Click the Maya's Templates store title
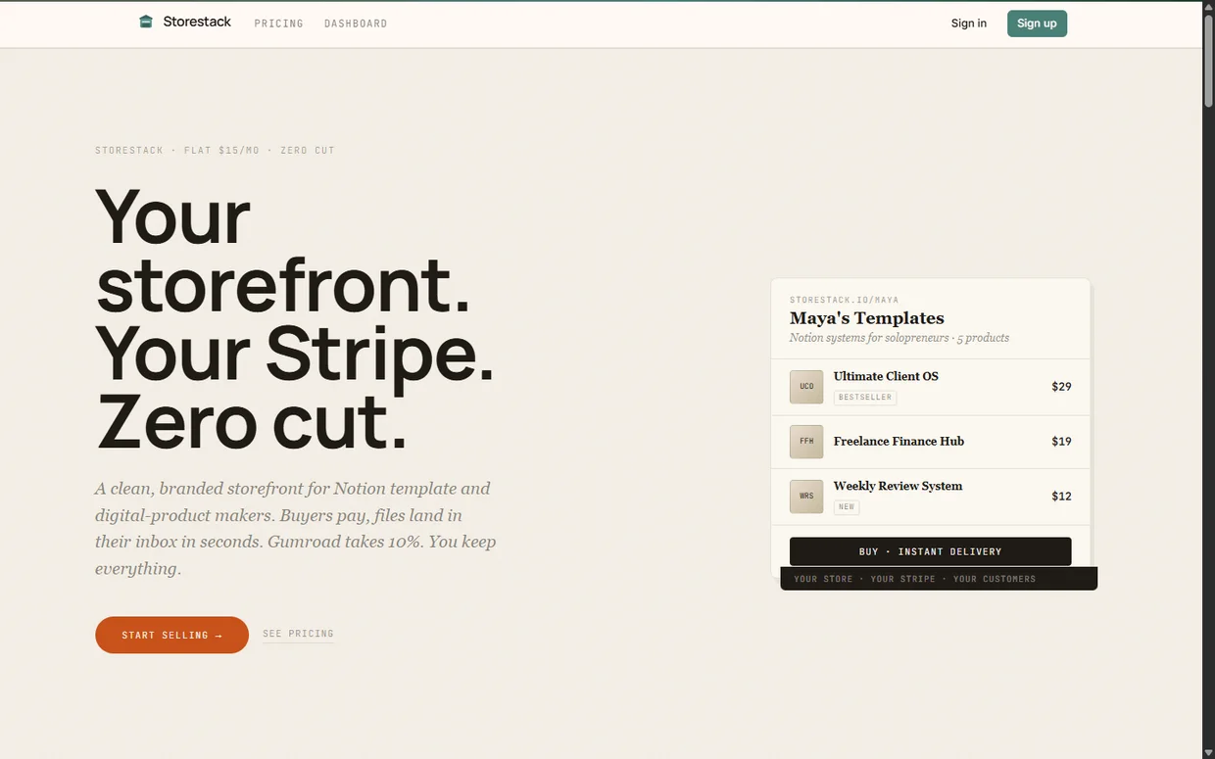 (867, 318)
